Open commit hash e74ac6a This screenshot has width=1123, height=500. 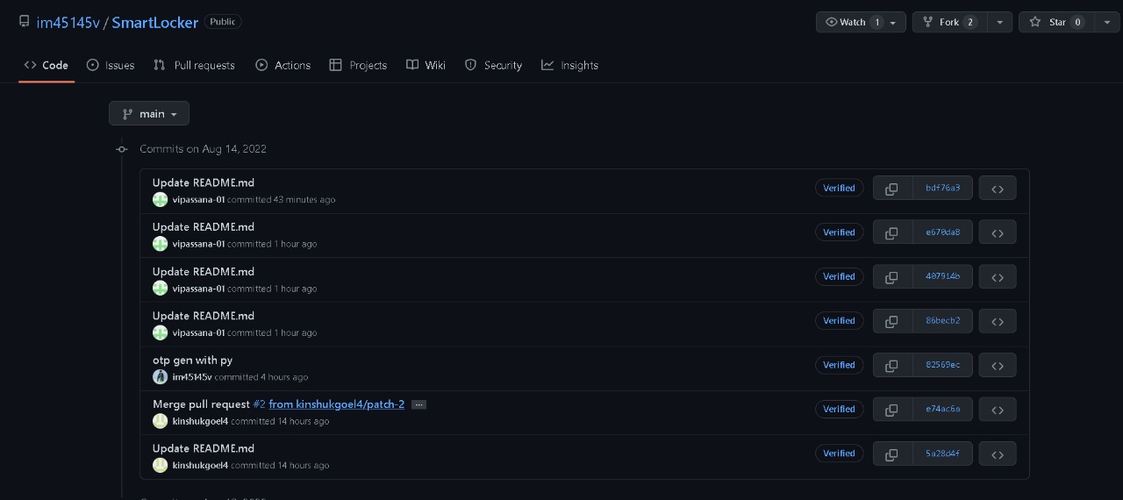click(x=942, y=410)
